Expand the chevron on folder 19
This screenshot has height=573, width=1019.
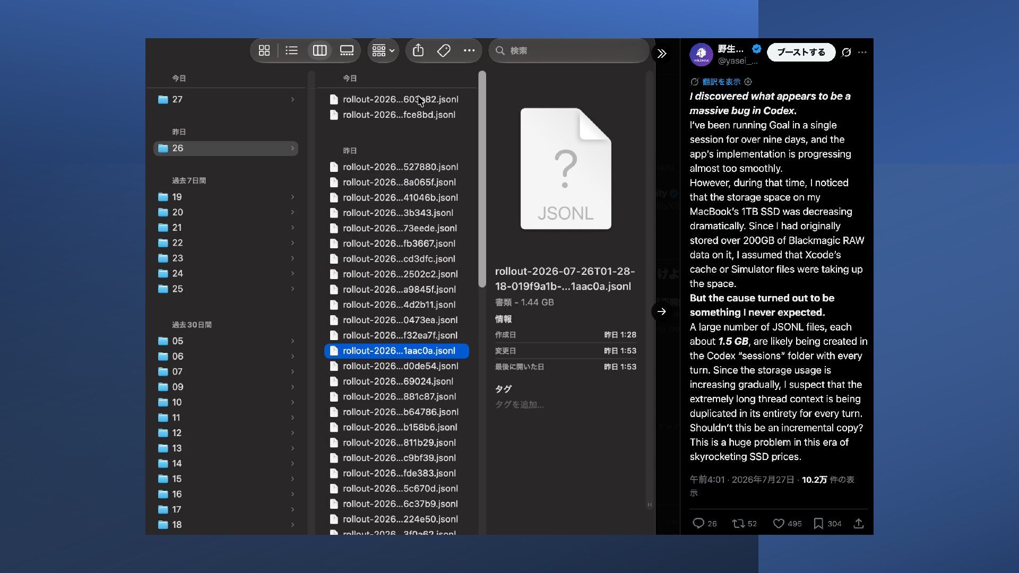[292, 197]
